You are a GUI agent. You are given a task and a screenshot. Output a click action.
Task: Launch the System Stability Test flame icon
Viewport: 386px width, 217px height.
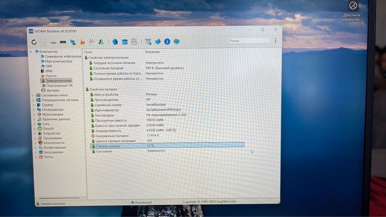pos(82,42)
